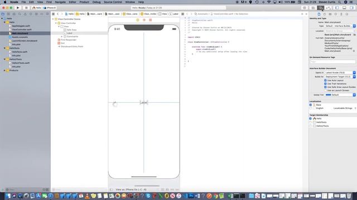Activate the Assistant editor button
Screen dimensions: 357x200
tap(321, 8)
